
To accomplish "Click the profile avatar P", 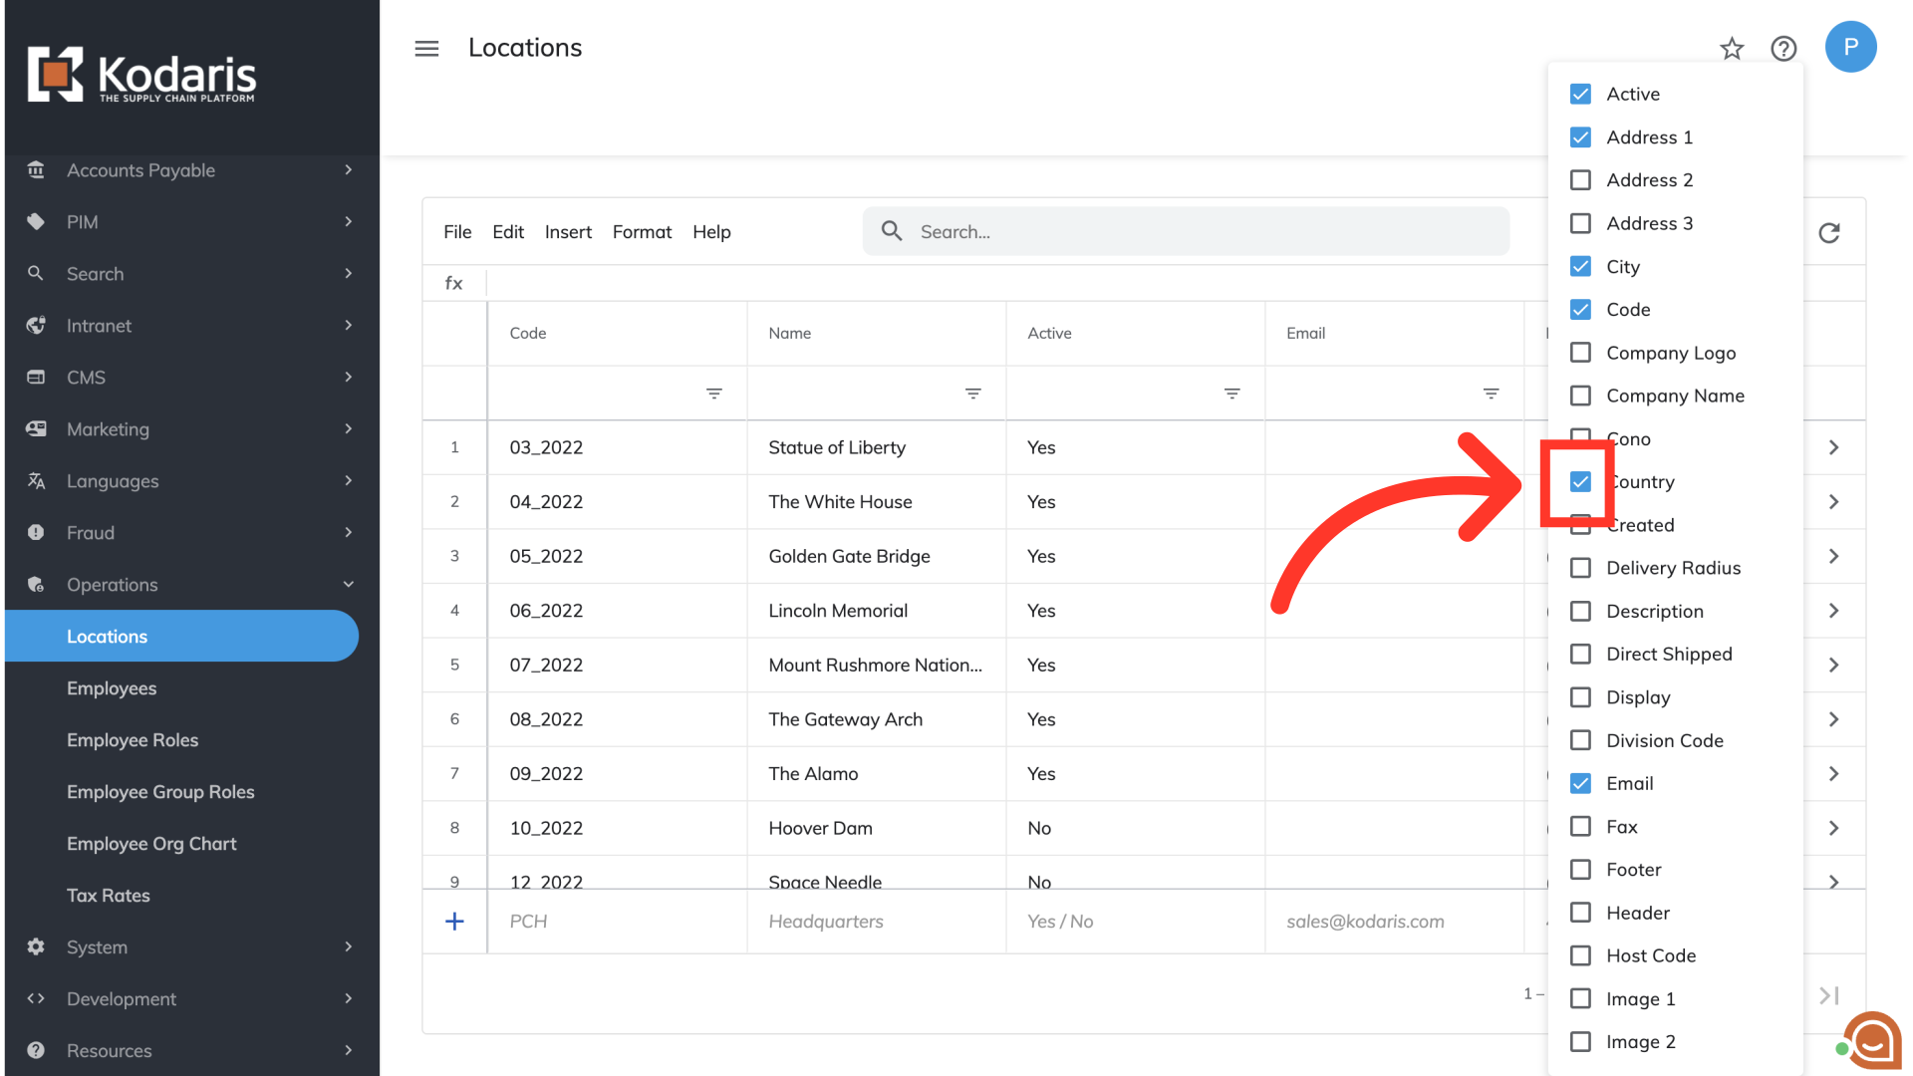I will [x=1850, y=47].
